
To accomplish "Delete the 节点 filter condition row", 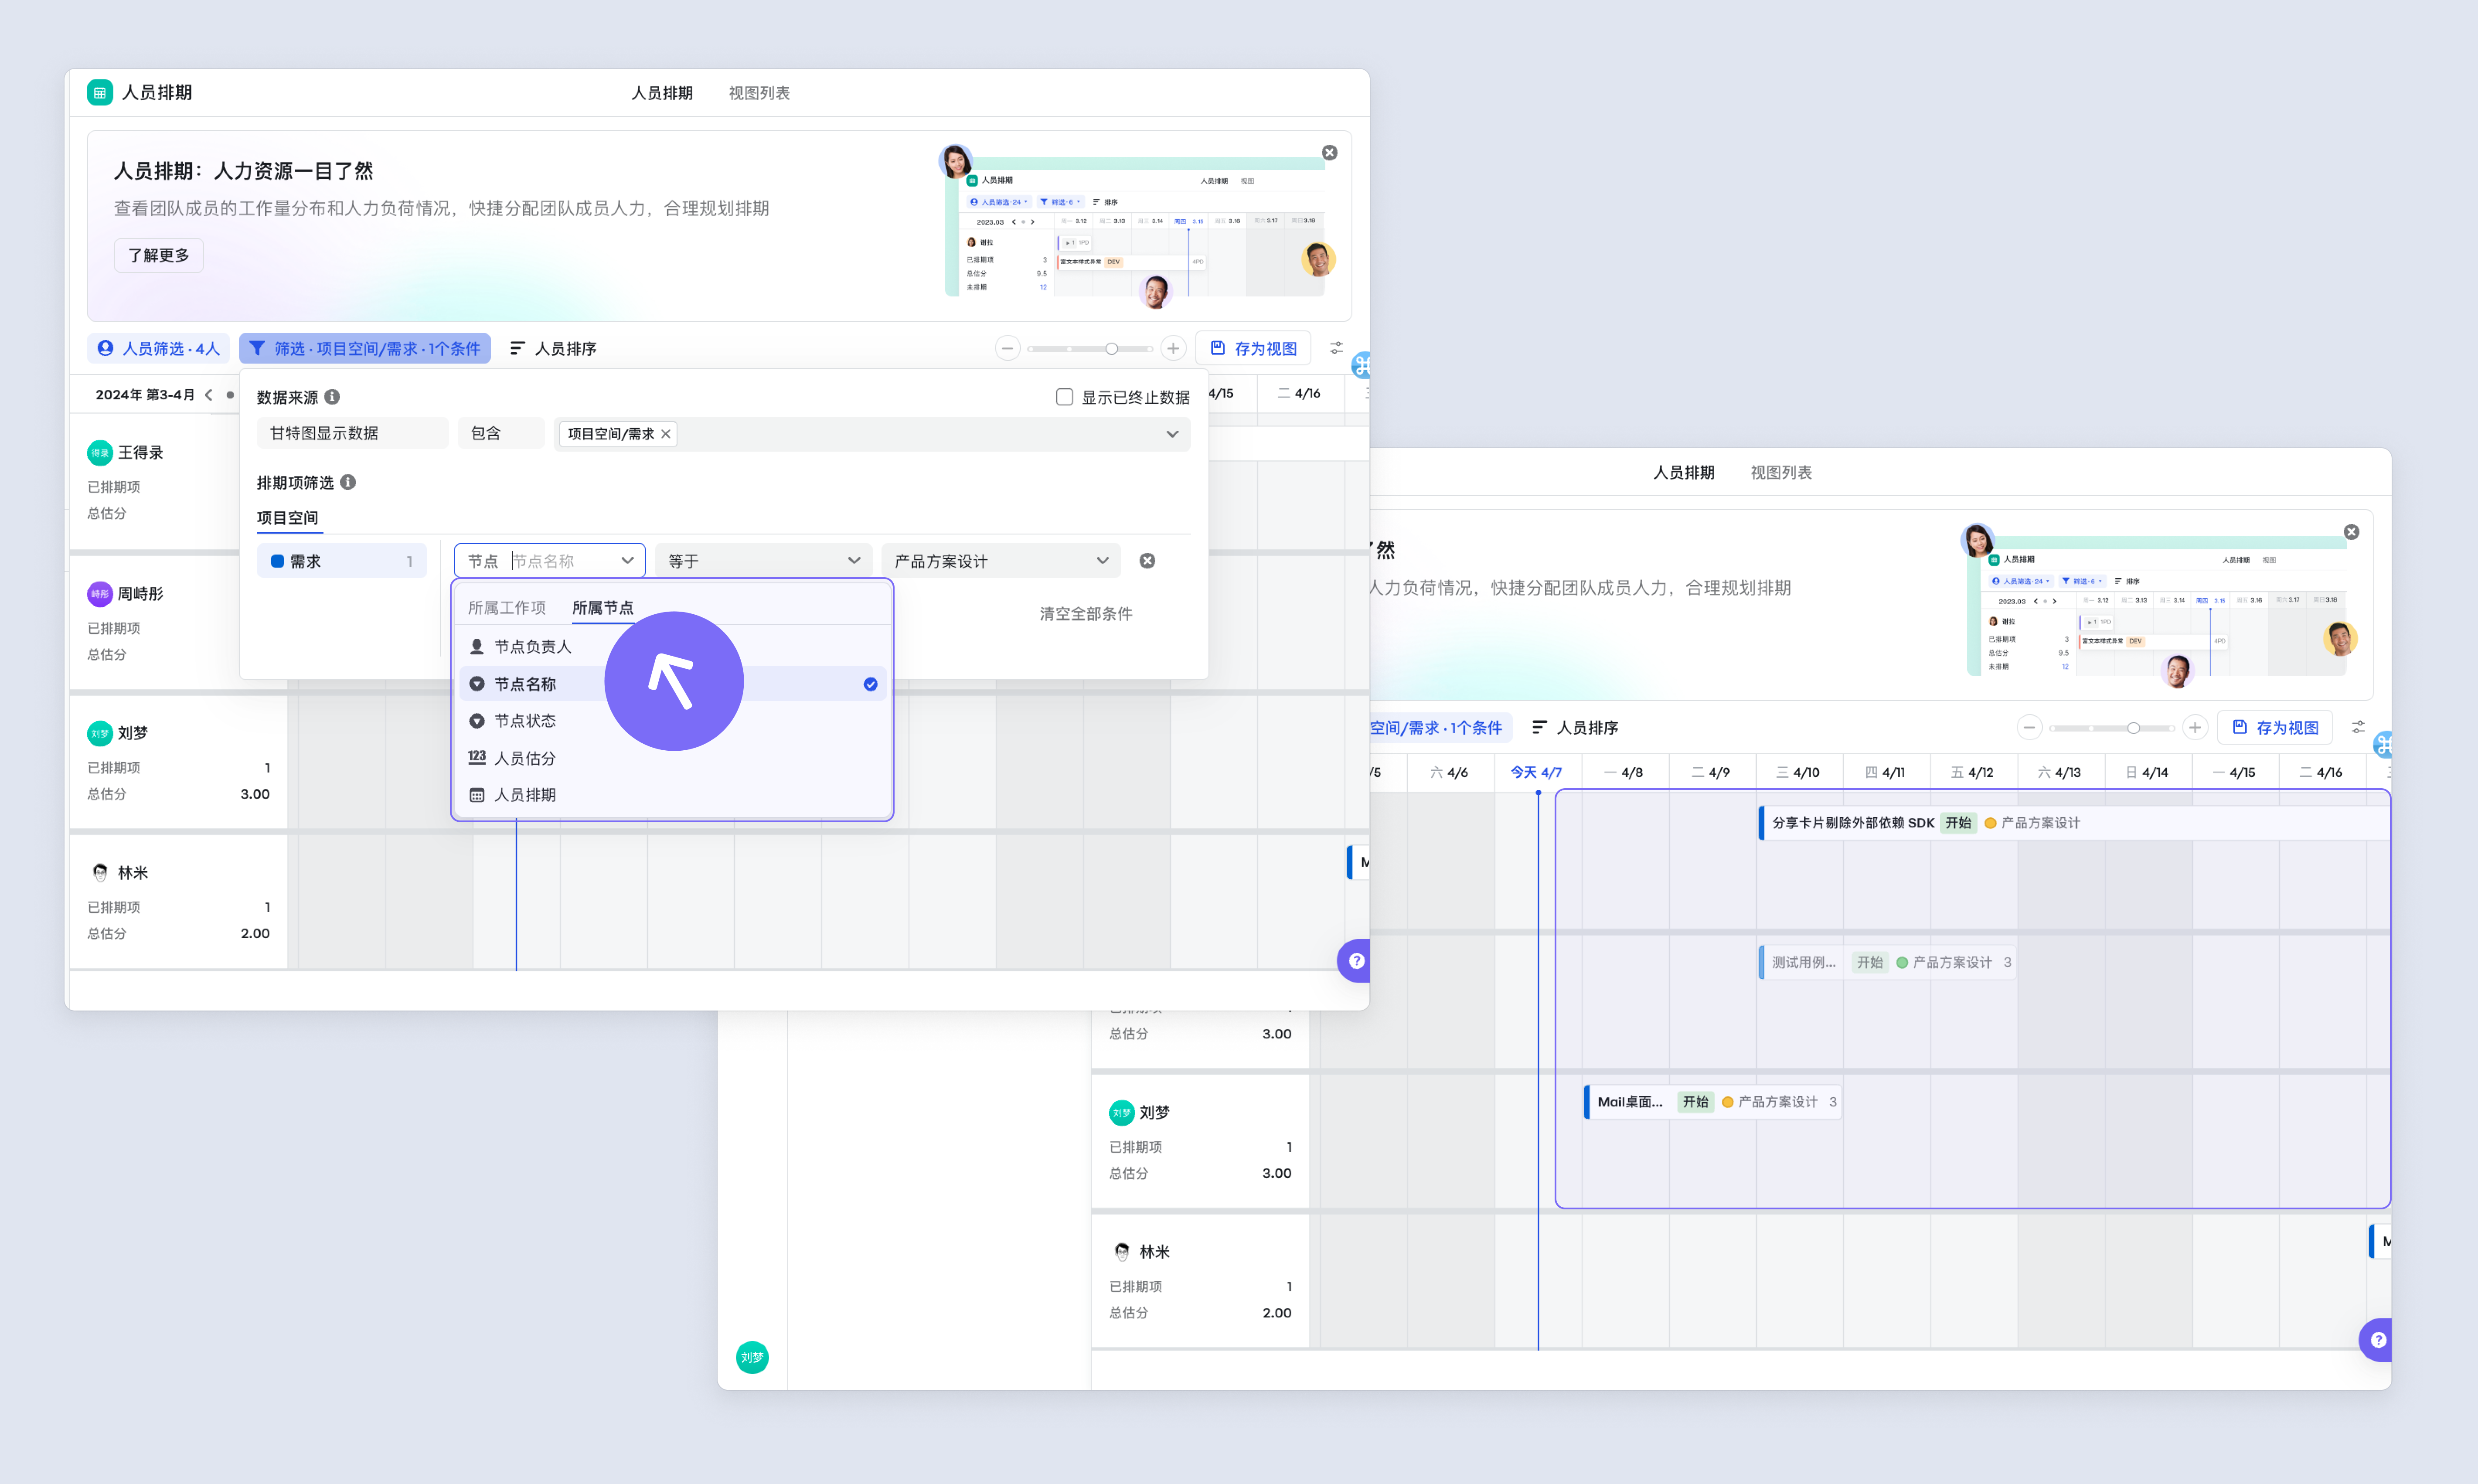I will (1147, 561).
